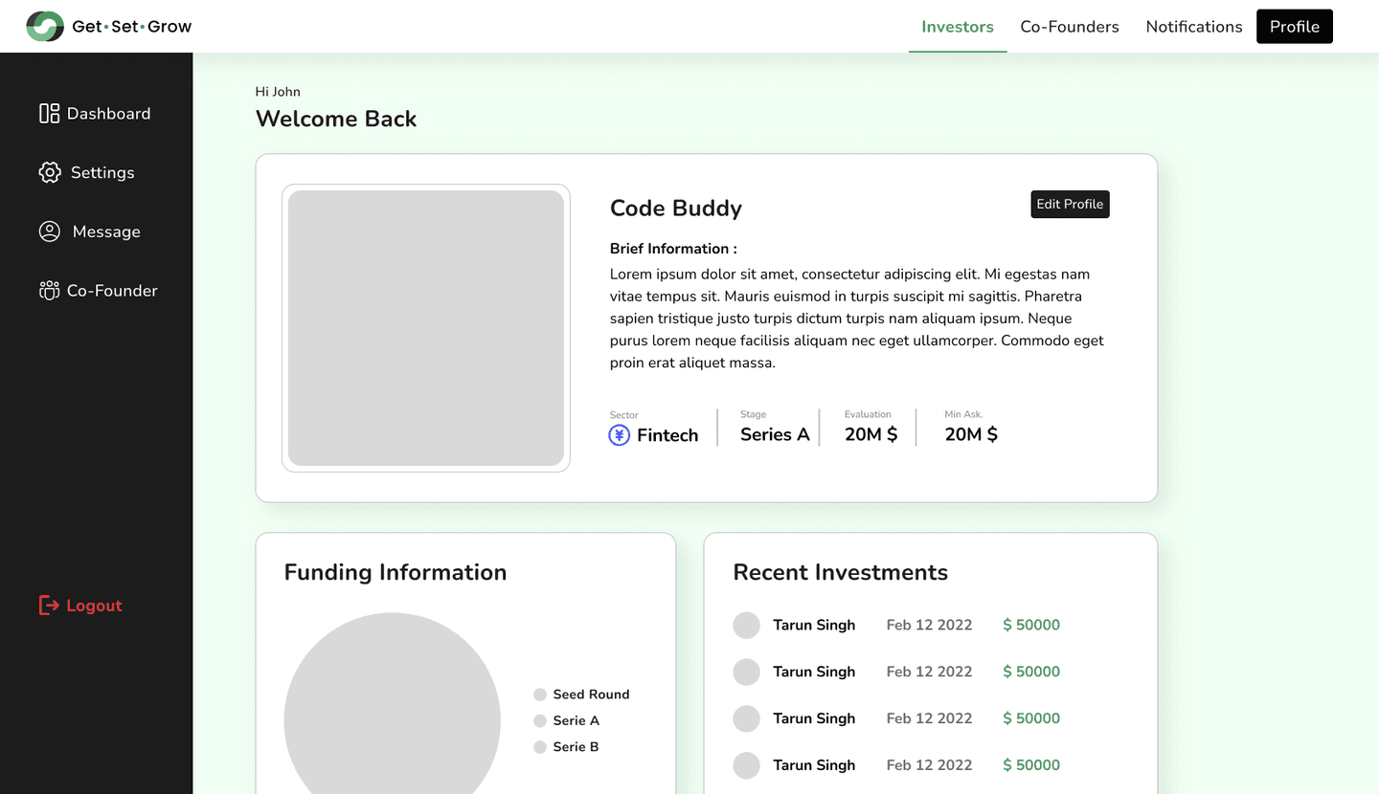Open Message from the sidebar
Viewport: 1379px width, 794px height.
pyautogui.click(x=106, y=232)
